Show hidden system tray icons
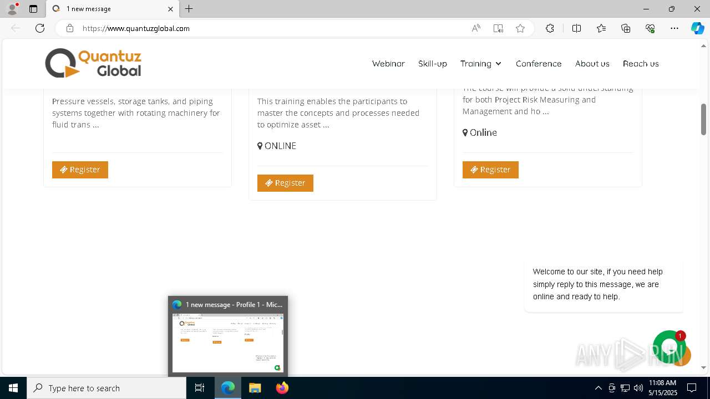This screenshot has height=399, width=710. click(598, 388)
